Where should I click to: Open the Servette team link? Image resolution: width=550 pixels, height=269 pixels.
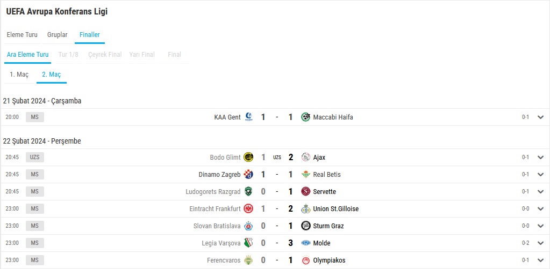point(324,192)
